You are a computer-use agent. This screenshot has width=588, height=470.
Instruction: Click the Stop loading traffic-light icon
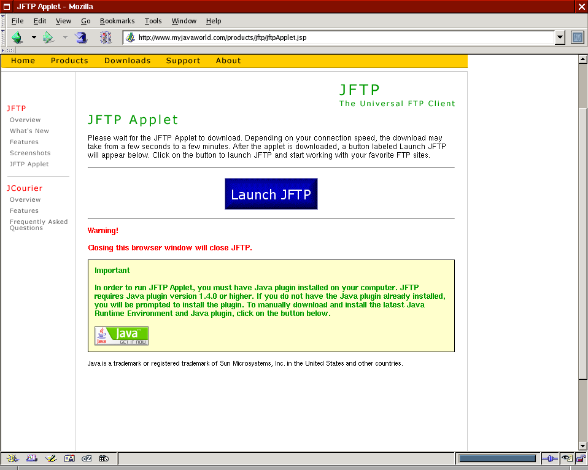[106, 37]
